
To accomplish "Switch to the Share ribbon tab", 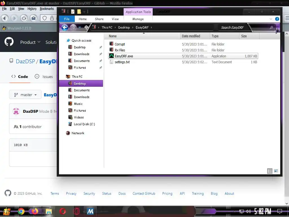I will [99, 19].
